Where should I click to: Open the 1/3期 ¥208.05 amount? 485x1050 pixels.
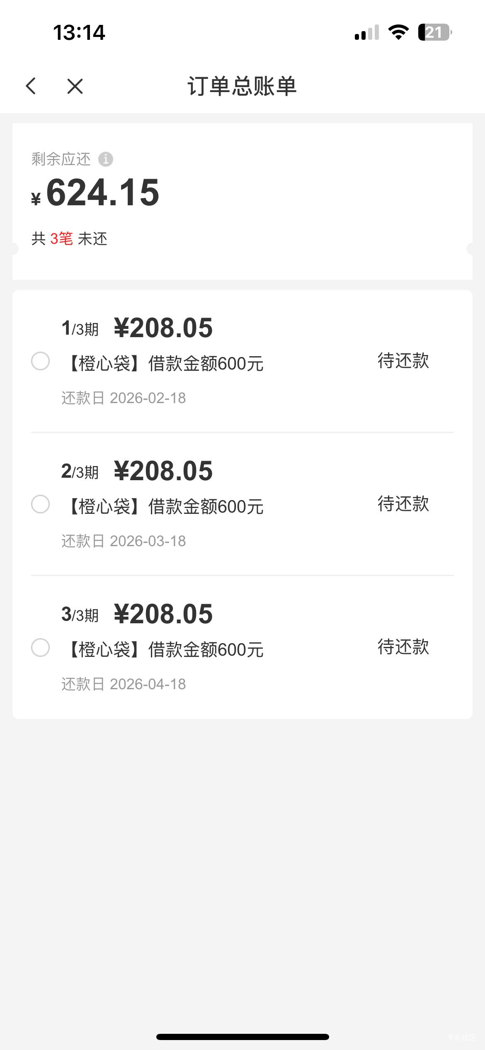(163, 328)
